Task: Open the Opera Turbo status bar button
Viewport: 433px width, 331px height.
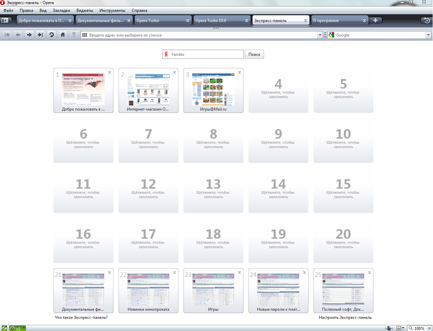Action: pos(18,328)
